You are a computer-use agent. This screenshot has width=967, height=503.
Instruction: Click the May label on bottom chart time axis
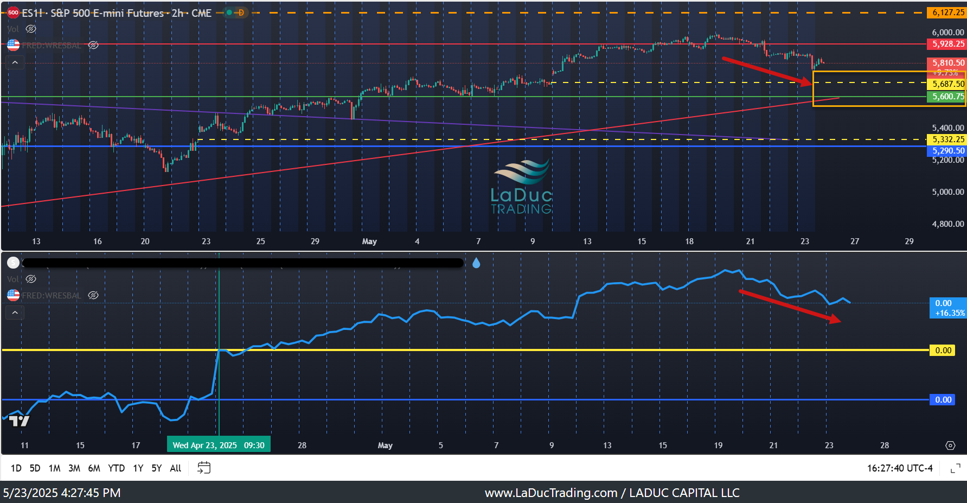(385, 445)
